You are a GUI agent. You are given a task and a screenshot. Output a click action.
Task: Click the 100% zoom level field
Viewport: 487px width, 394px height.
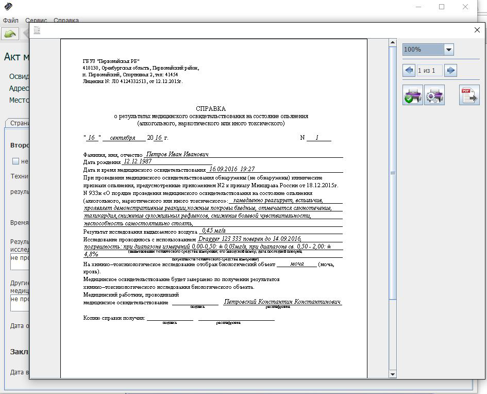[422, 50]
